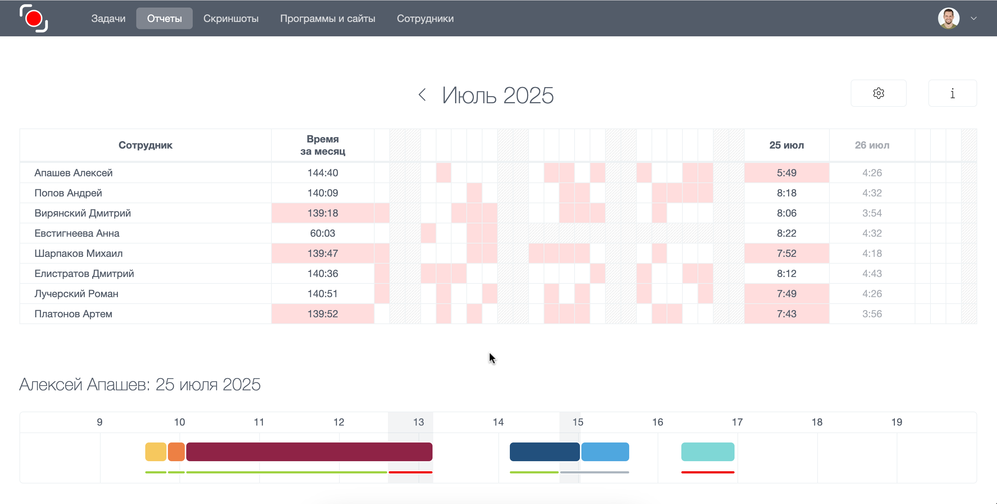Viewport: 997px width, 504px height.
Task: Click the 26 июл column header
Action: pos(872,145)
